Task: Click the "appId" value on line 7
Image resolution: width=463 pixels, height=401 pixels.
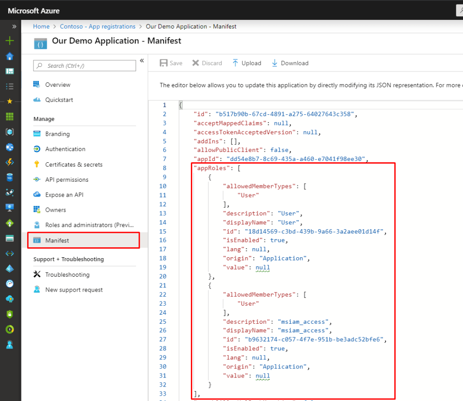Action: coord(296,159)
